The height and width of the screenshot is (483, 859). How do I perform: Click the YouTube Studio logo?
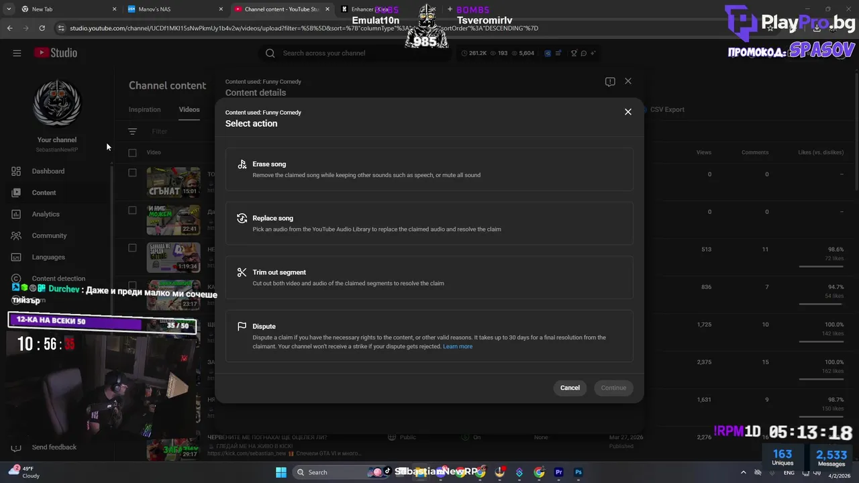56,53
